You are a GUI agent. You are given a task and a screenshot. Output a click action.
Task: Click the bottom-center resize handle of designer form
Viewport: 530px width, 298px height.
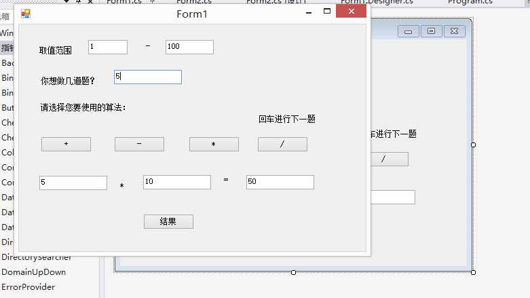pos(293,272)
